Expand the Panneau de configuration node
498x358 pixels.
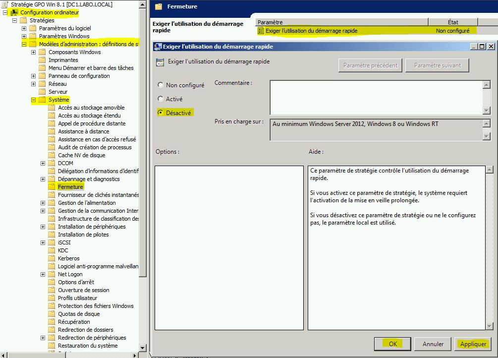click(x=33, y=75)
